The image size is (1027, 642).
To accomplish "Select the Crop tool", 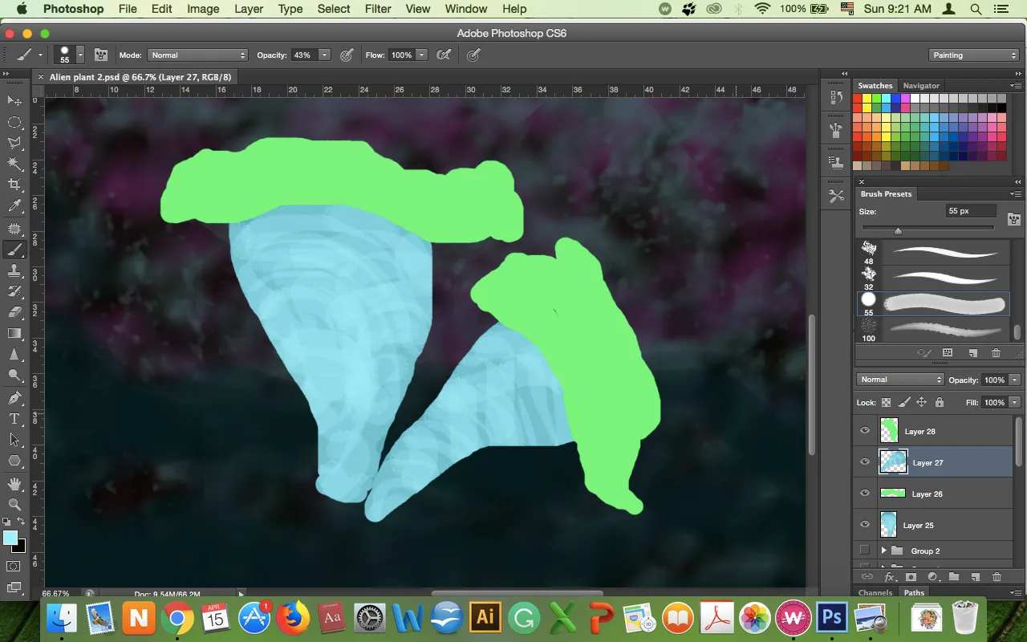I will 14,185.
